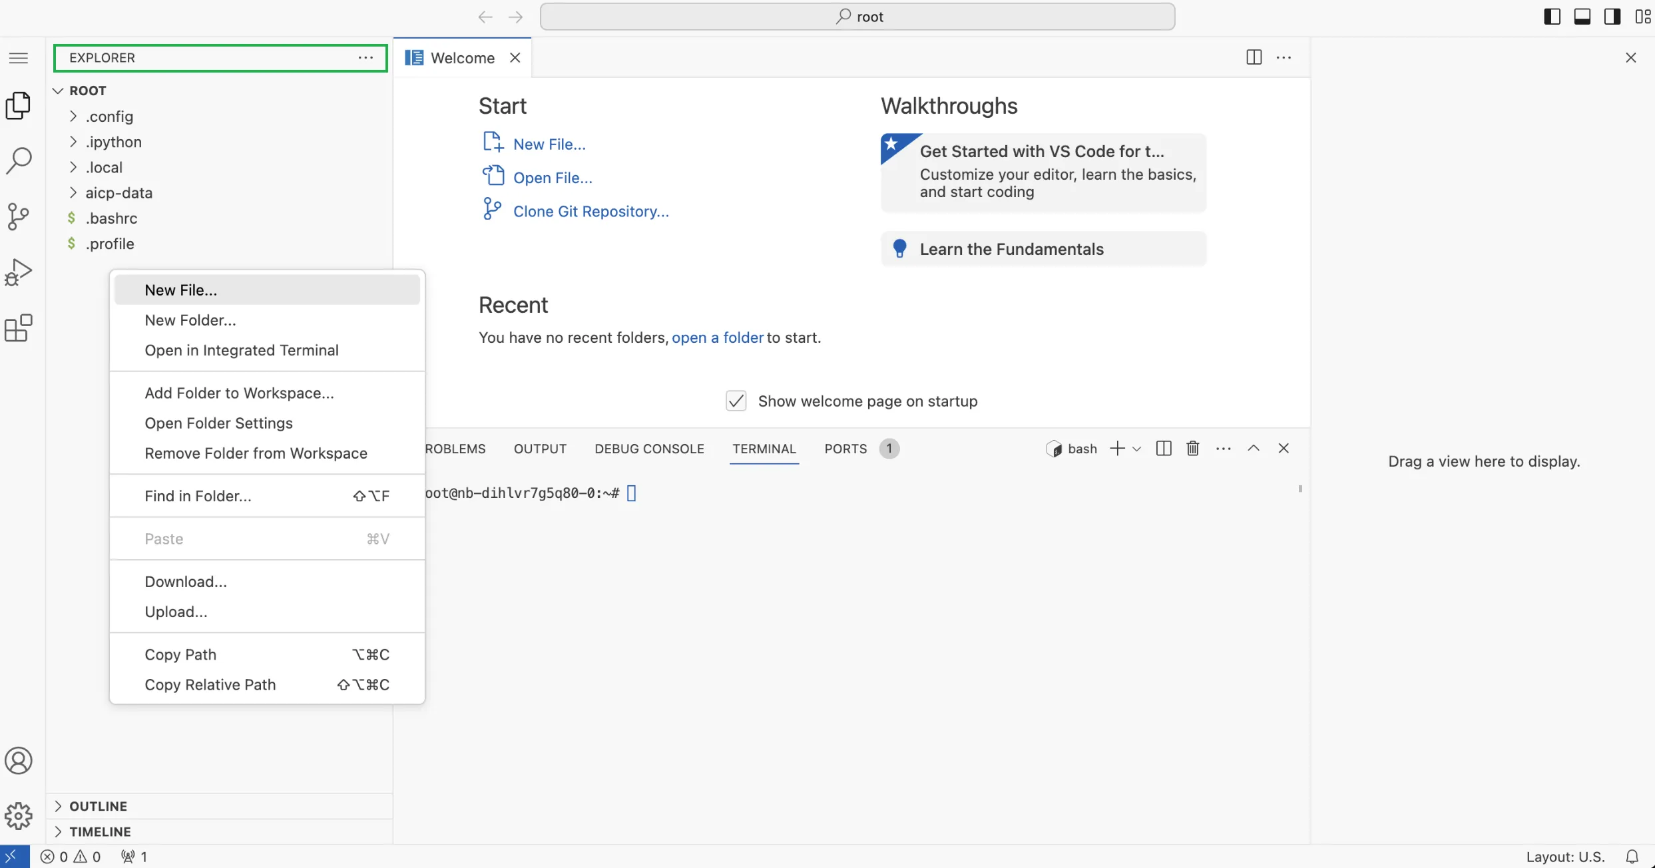Choose Download... in context menu

267,582
